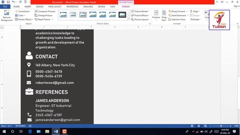Click the zoom out minus button
Image resolution: width=240 pixels, height=135 pixels.
point(210,126)
